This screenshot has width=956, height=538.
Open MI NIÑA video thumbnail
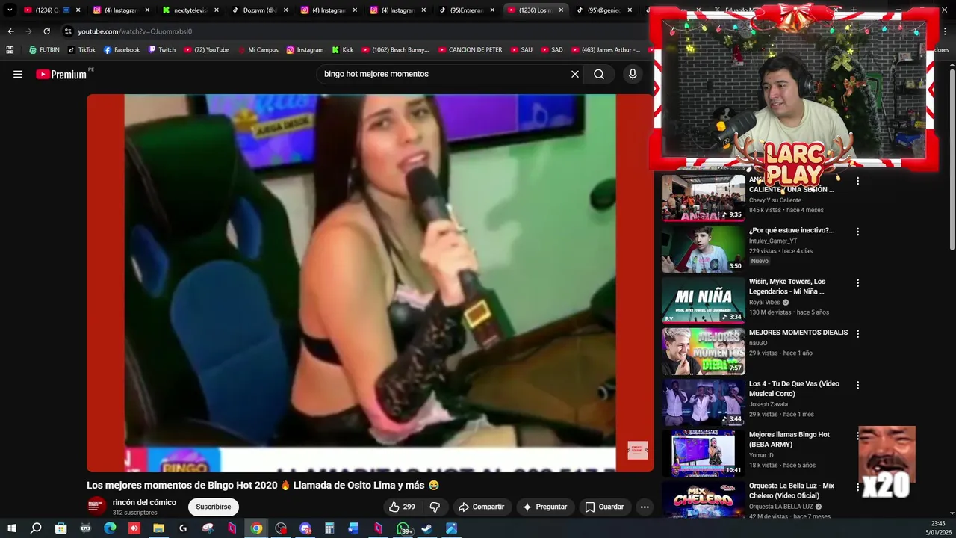coord(703,300)
